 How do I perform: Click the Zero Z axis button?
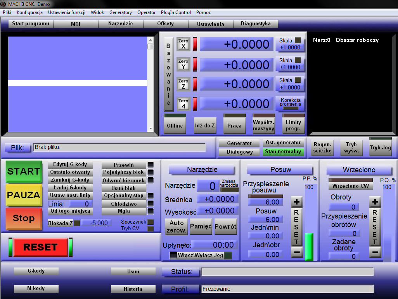pos(183,84)
